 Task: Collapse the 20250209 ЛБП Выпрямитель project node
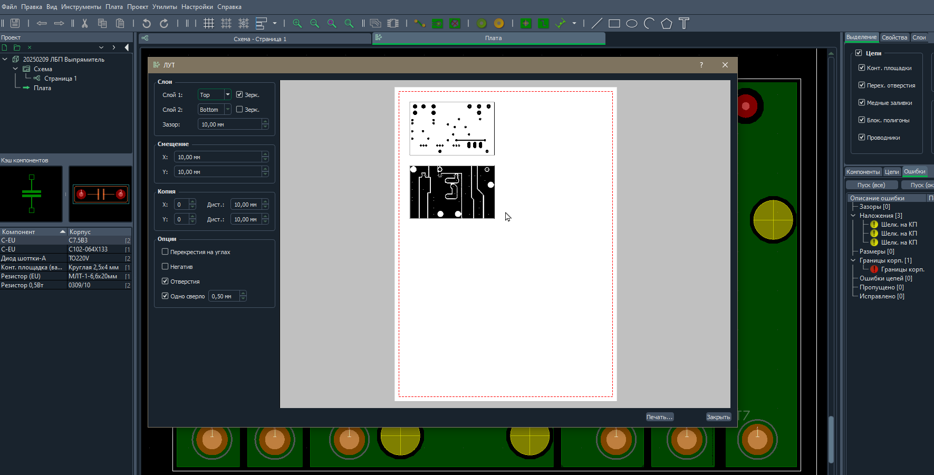(5, 60)
